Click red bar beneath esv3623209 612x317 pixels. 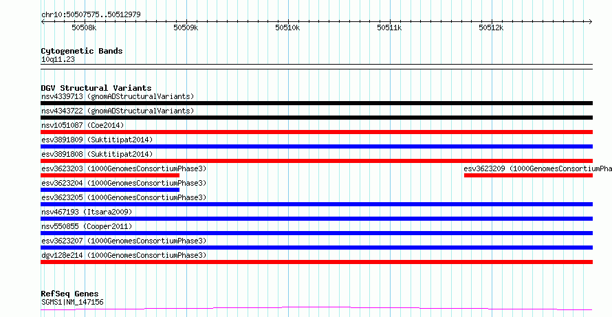[529, 175]
